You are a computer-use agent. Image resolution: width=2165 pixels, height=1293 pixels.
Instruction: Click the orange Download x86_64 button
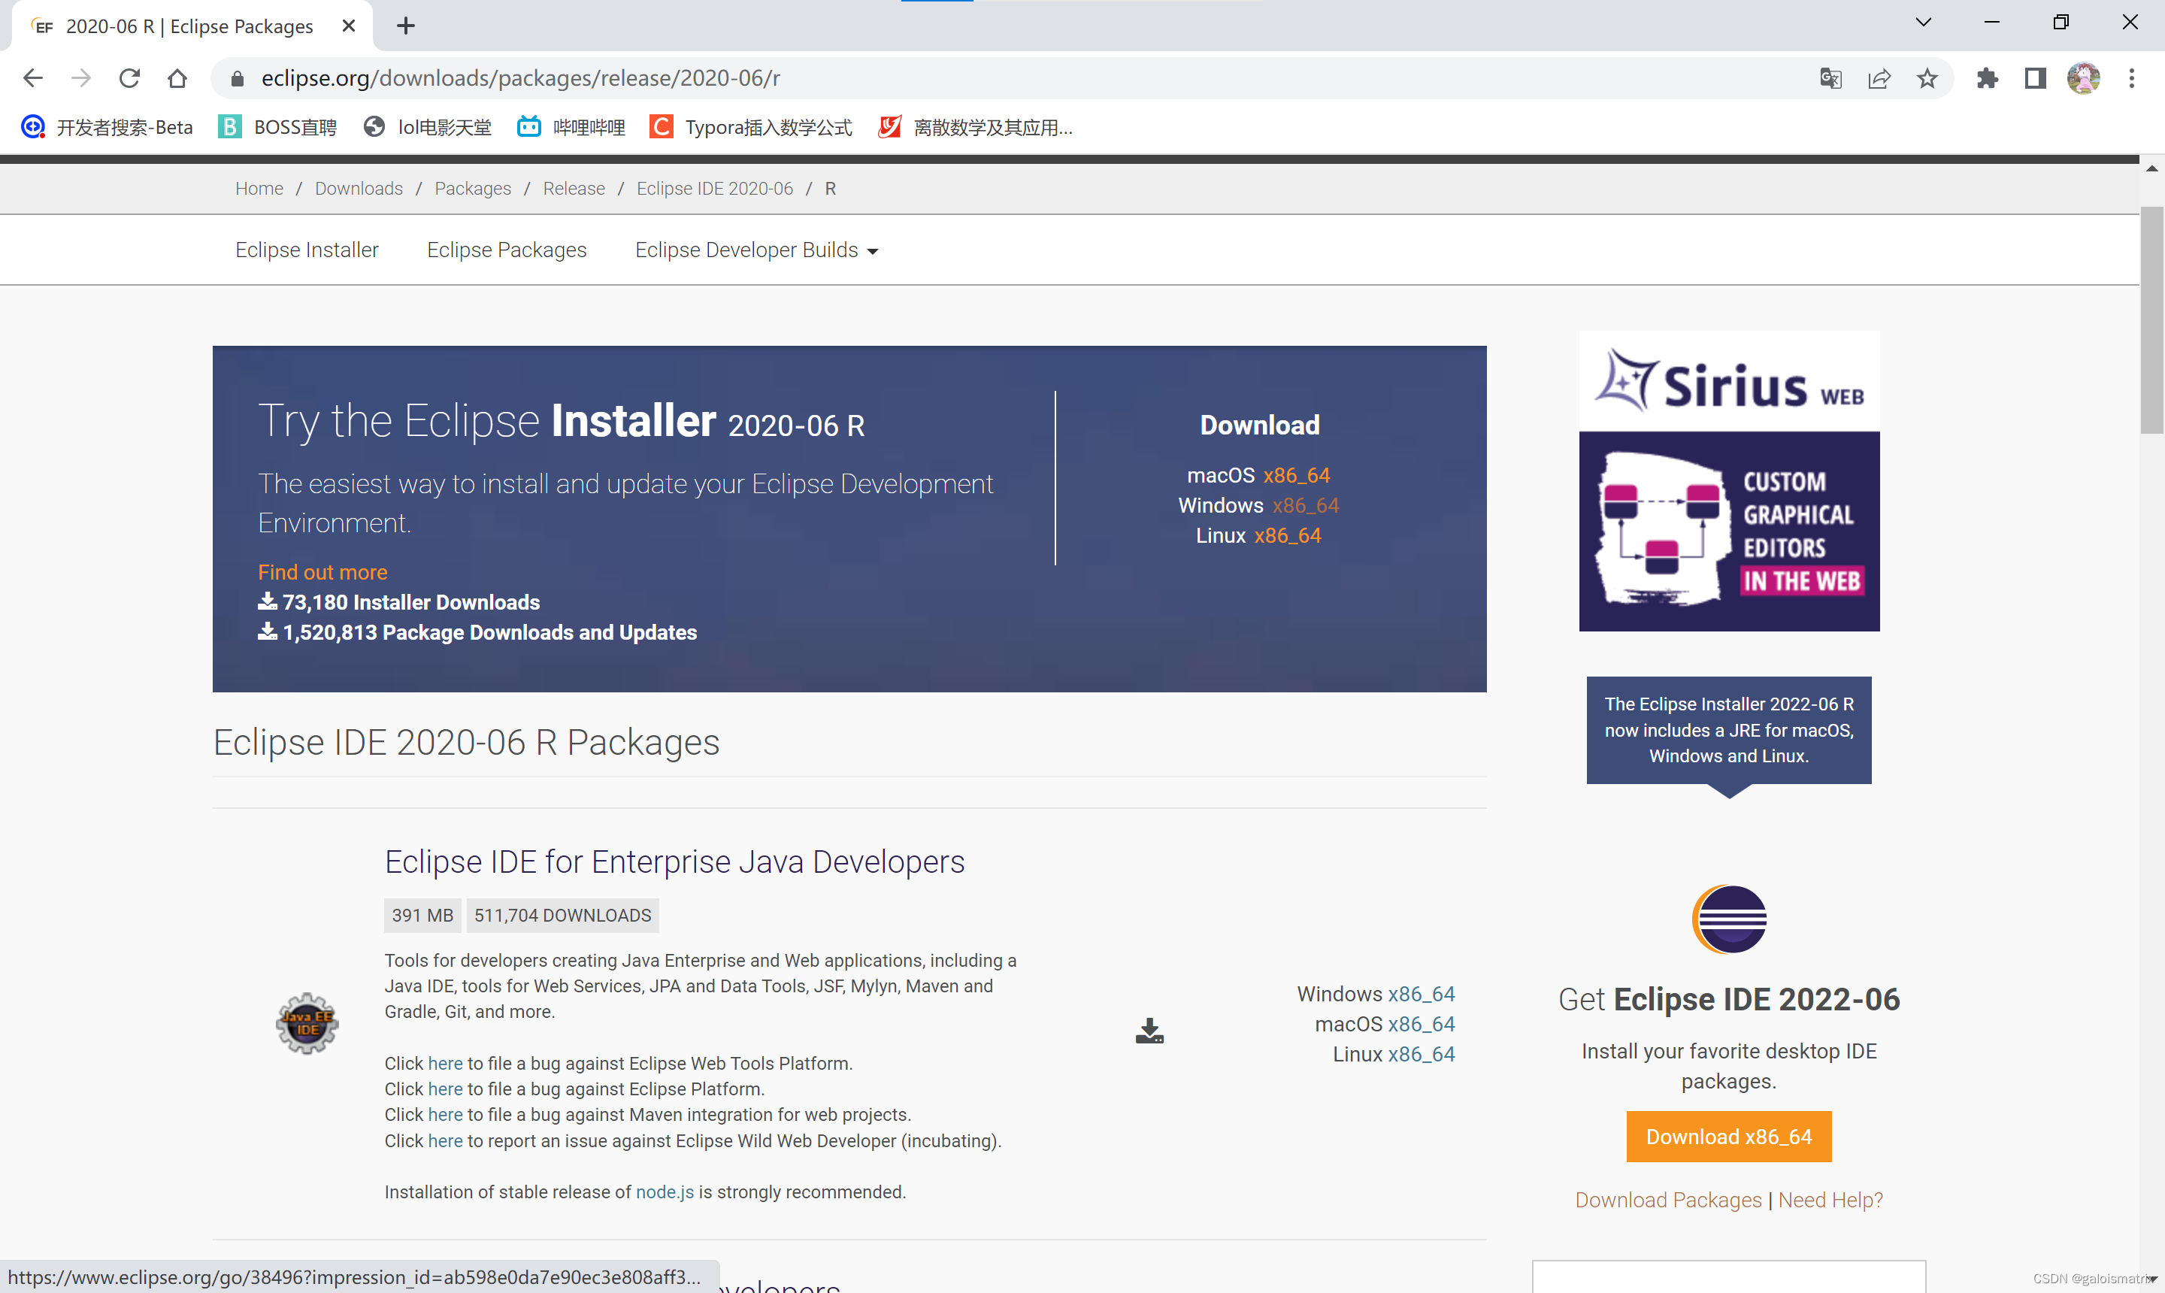coord(1728,1136)
